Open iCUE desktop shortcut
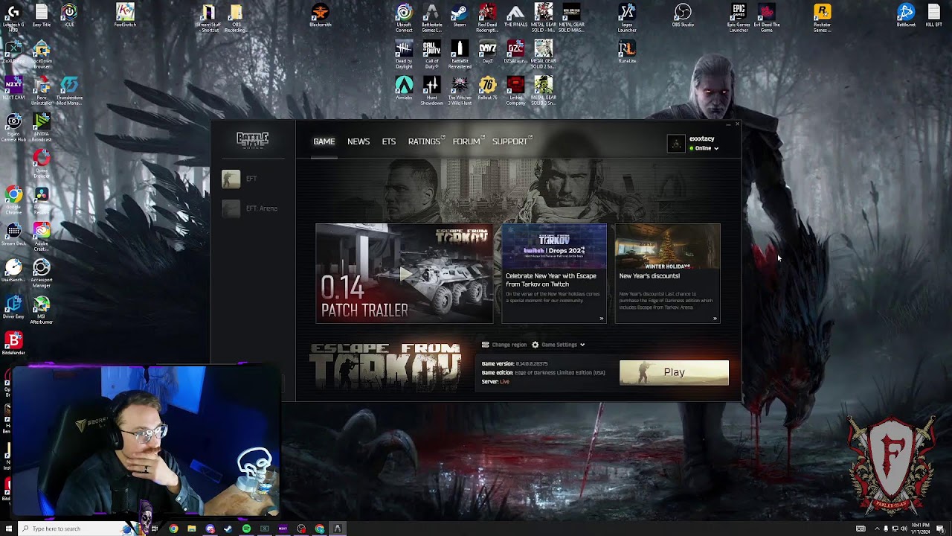The height and width of the screenshot is (536, 952). tap(69, 16)
